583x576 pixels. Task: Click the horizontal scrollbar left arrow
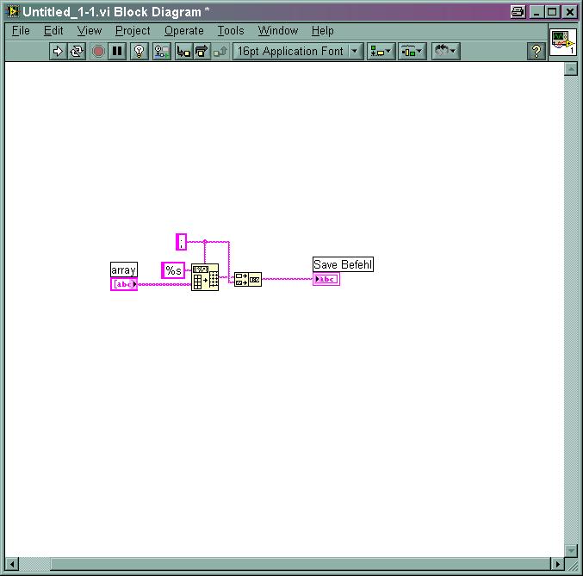coord(12,564)
